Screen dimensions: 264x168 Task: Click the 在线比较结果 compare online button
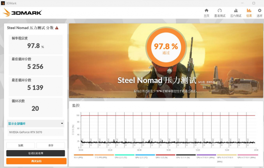36,153
